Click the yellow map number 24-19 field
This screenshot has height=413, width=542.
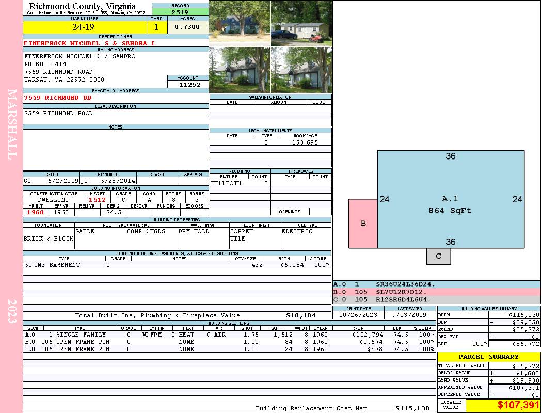(x=85, y=27)
